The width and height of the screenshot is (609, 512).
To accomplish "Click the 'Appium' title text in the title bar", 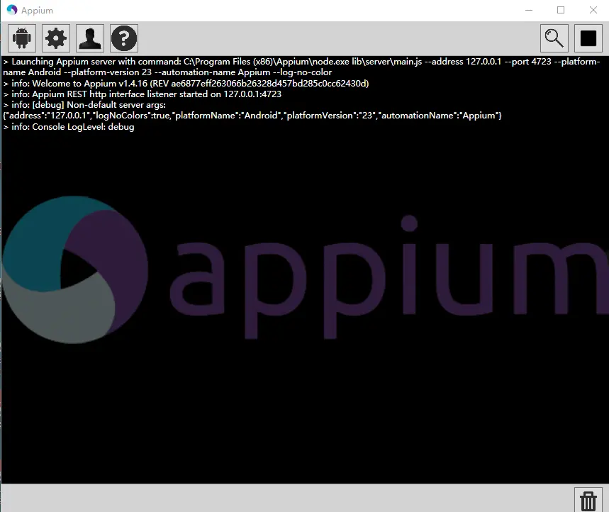I will tap(37, 11).
